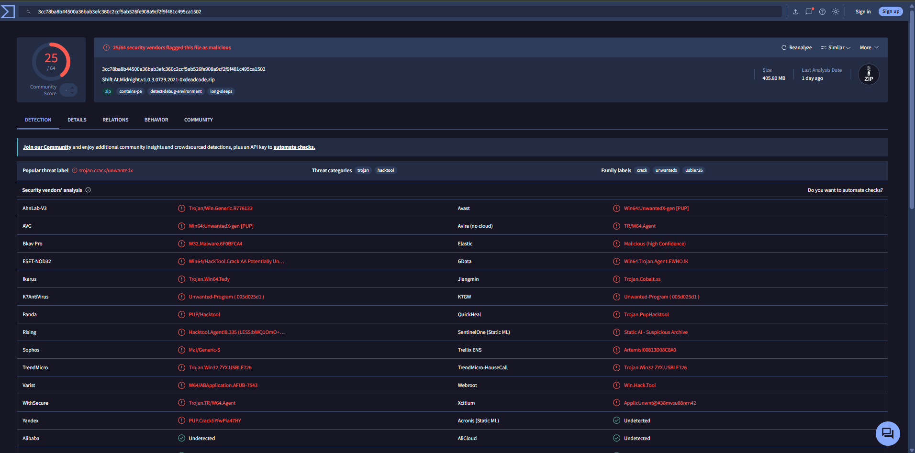Open the help question mark icon
Image resolution: width=915 pixels, height=453 pixels.
pos(822,11)
